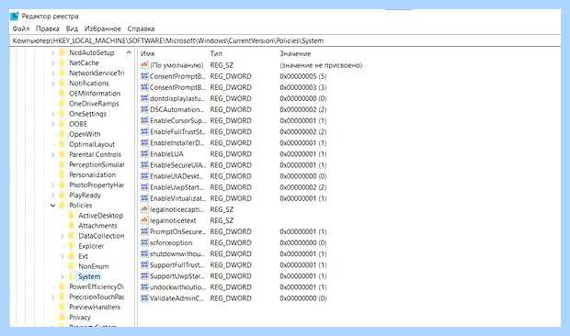Expand the DataCollection tree node
Screen dimensions: 570x336
point(63,236)
